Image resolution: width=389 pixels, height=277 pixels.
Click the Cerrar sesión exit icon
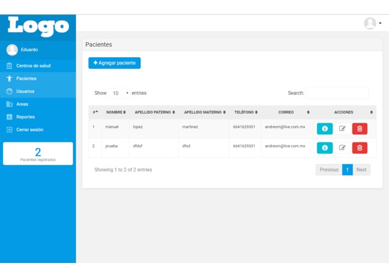(9, 130)
